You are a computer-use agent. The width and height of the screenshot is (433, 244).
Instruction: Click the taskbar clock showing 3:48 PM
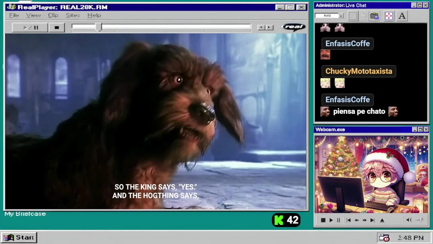tap(411, 238)
